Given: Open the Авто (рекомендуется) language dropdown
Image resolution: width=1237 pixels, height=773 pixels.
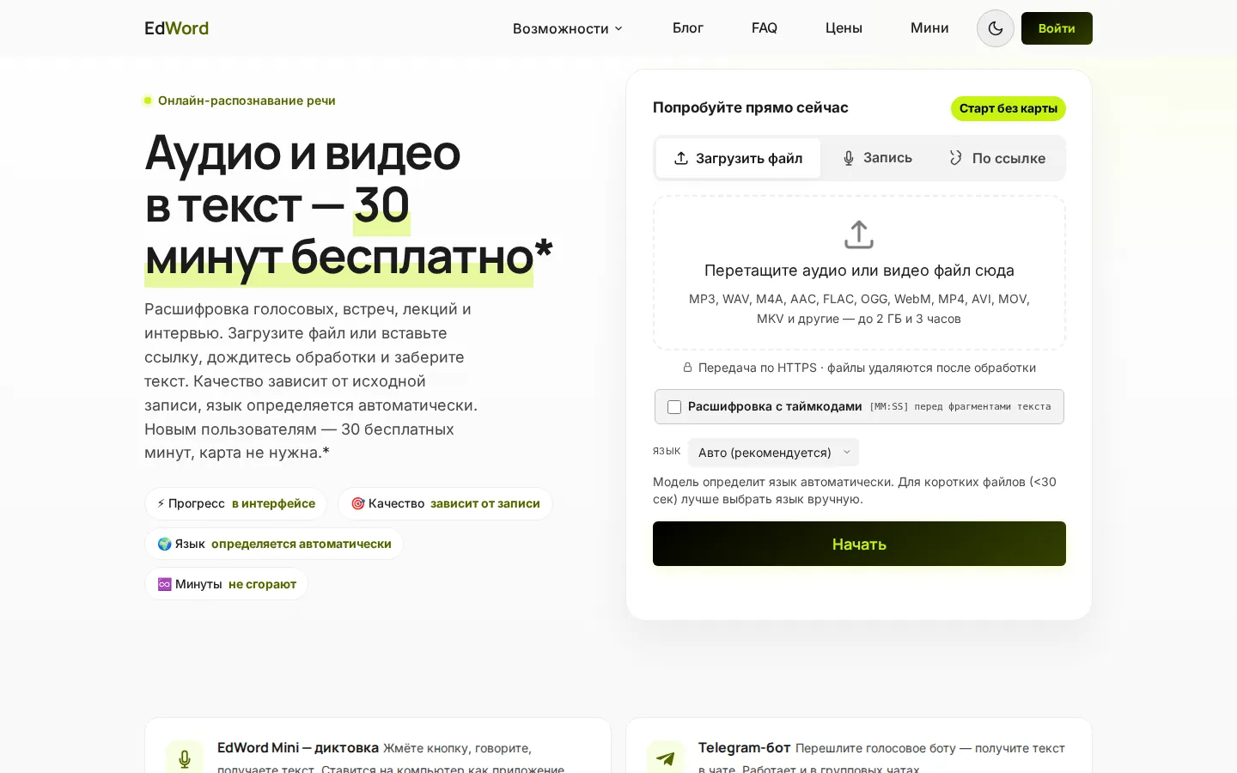Looking at the screenshot, I should [x=773, y=453].
